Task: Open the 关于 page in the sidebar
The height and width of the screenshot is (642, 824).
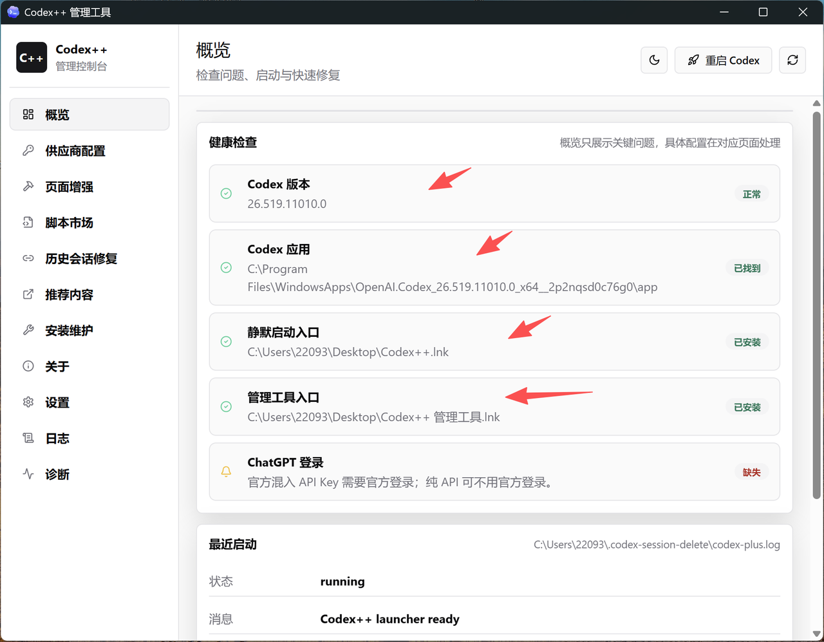Action: 89,366
